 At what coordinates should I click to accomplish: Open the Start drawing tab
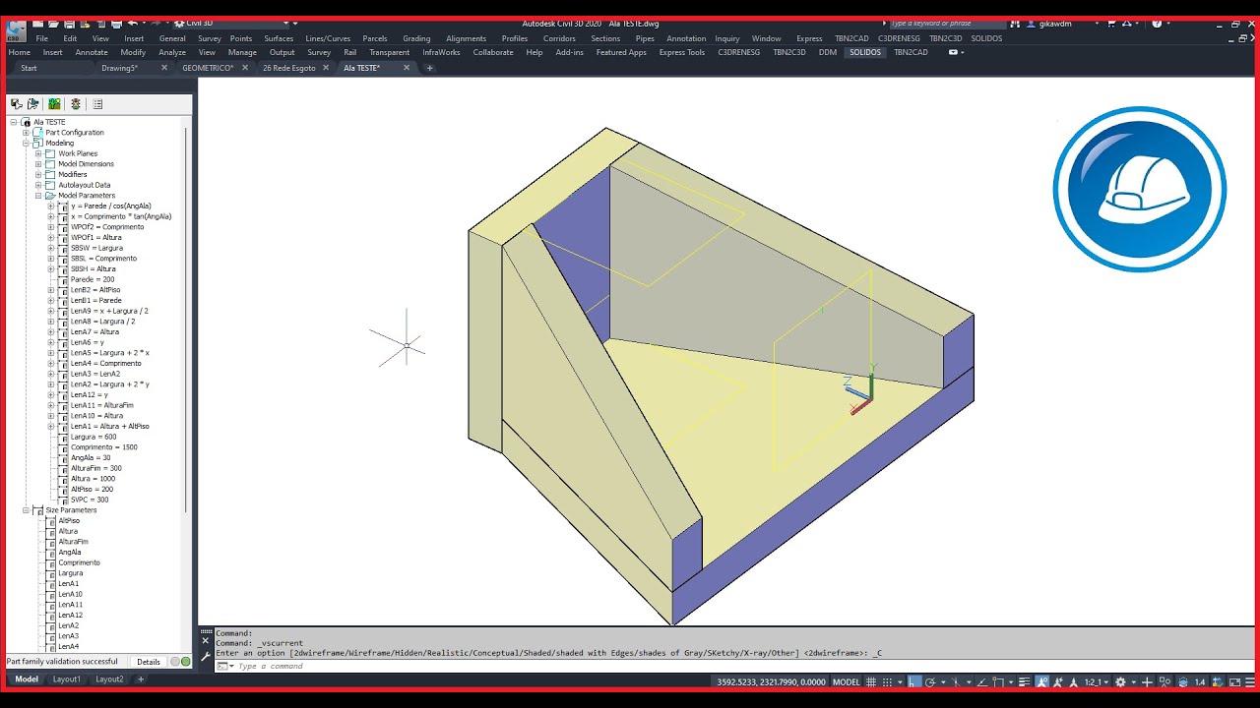pyautogui.click(x=29, y=68)
